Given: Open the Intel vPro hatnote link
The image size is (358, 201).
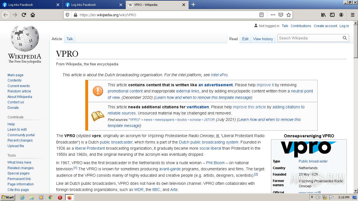Looking at the screenshot, I should pos(219,75).
